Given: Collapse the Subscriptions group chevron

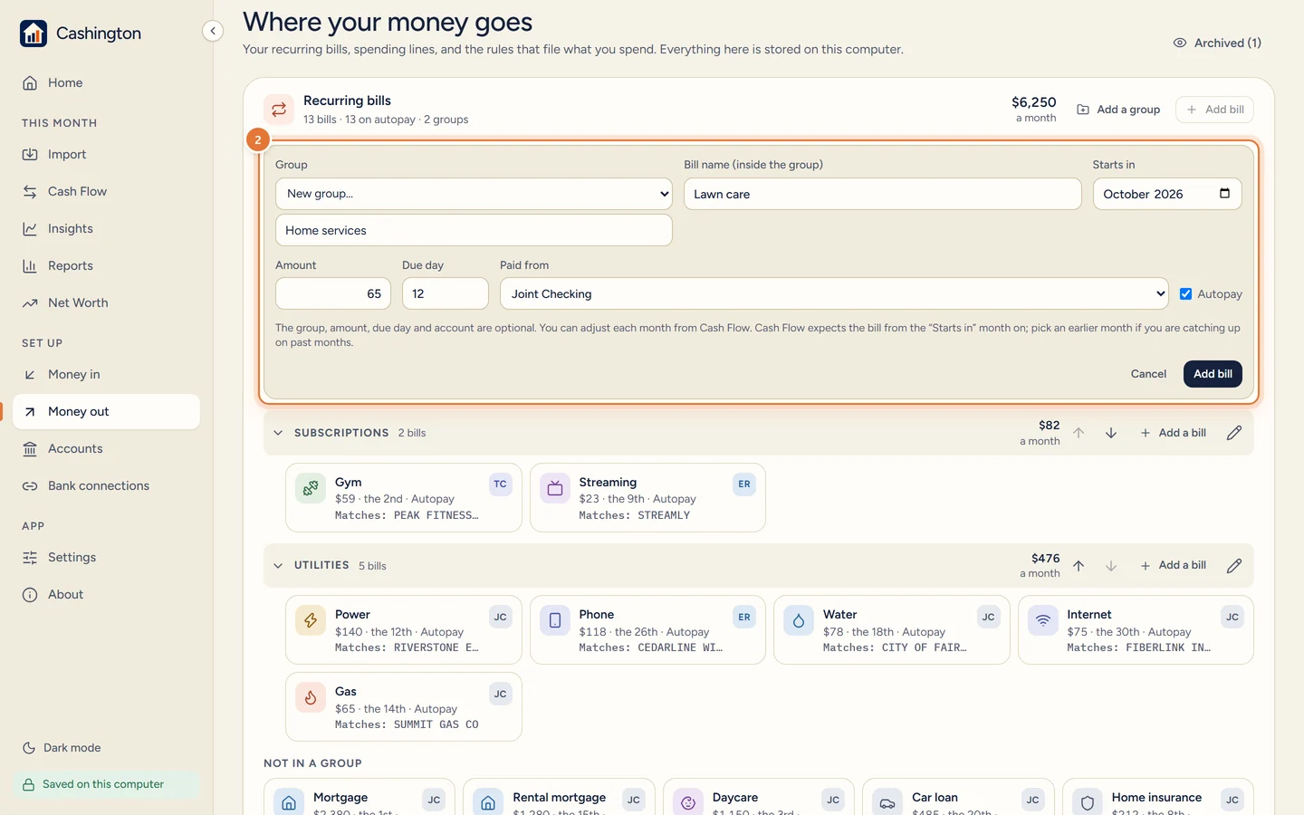Looking at the screenshot, I should click(x=278, y=433).
